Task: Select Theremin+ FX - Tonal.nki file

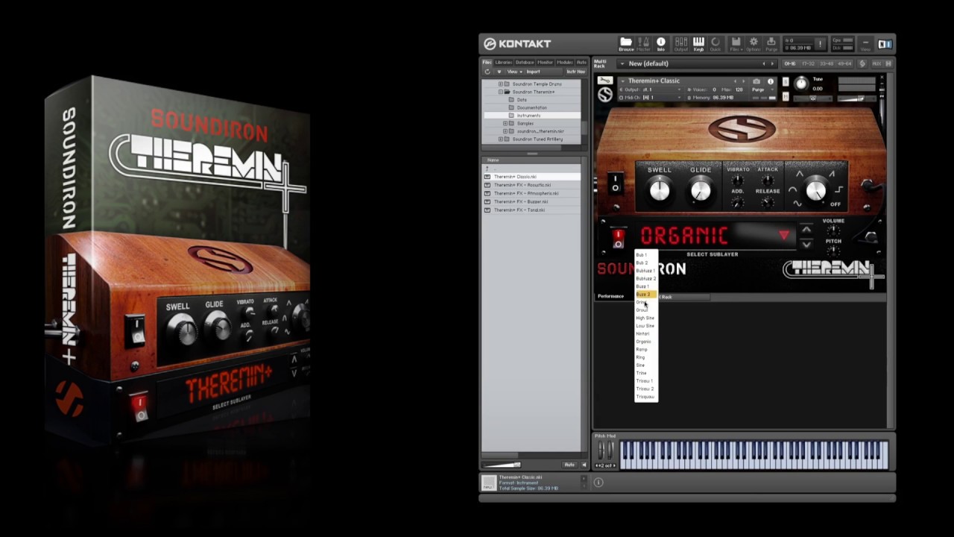Action: click(x=531, y=210)
